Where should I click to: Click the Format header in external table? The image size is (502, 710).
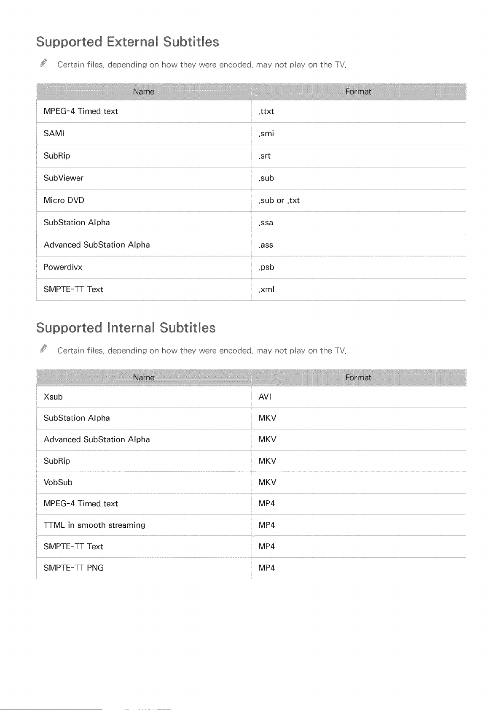pyautogui.click(x=358, y=92)
